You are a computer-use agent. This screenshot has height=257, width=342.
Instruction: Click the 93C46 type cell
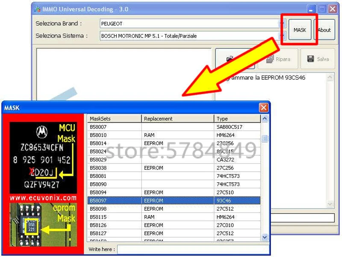(x=237, y=201)
